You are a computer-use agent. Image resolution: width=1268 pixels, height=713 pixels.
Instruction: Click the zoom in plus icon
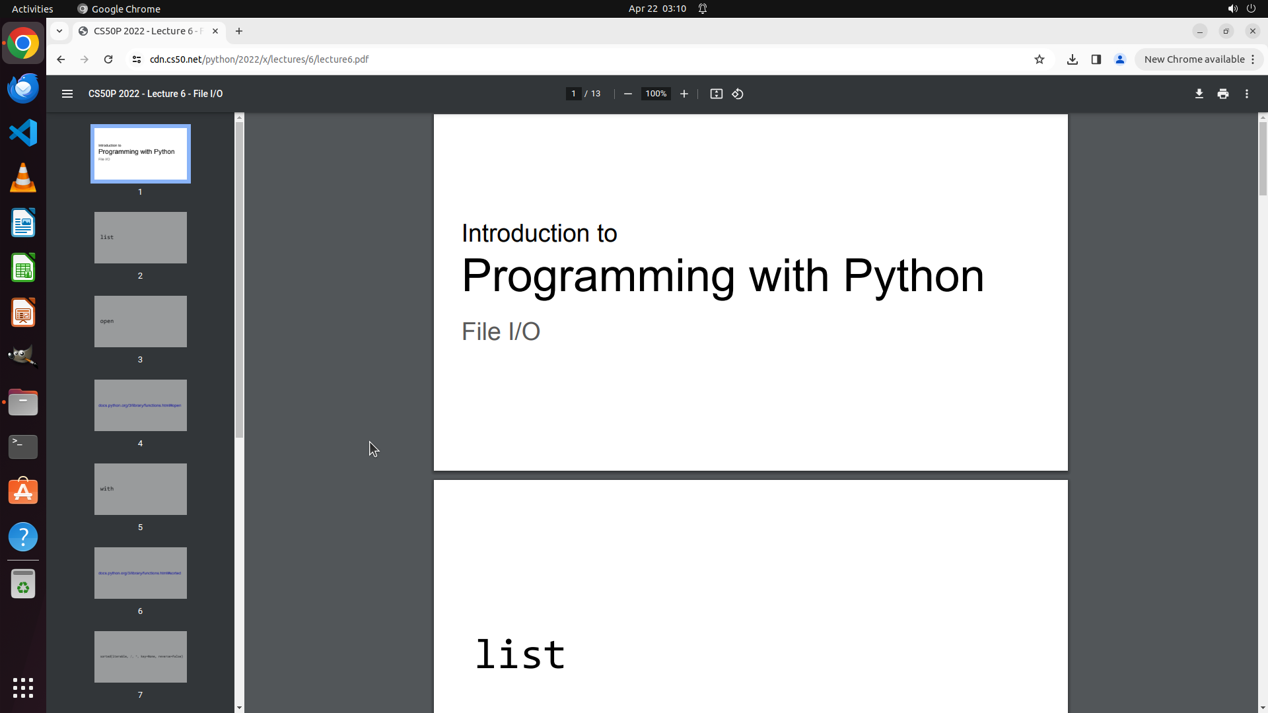684,94
